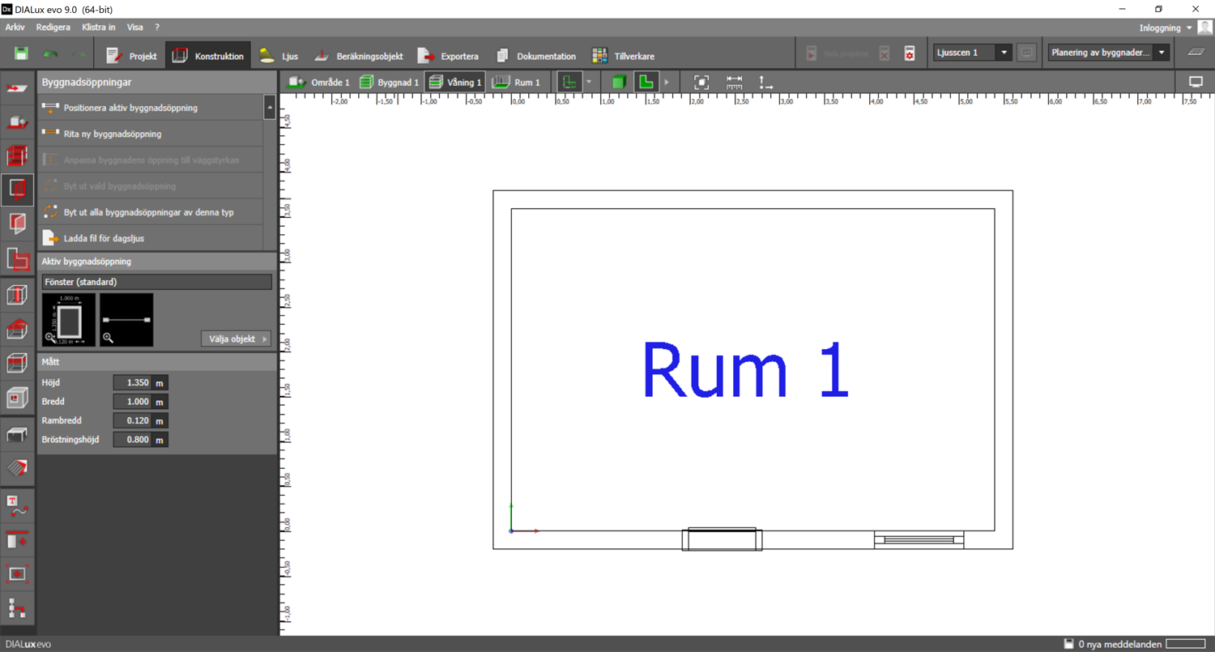
Task: Open the Redigera menu
Action: (53, 28)
